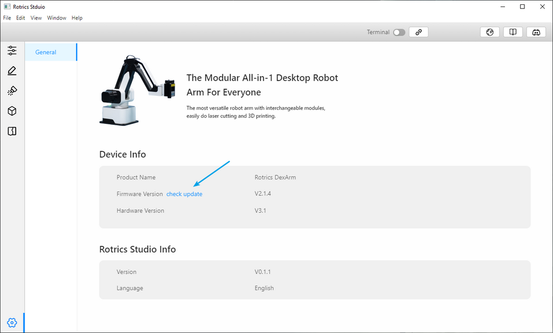Click the link/connect device button

point(419,32)
